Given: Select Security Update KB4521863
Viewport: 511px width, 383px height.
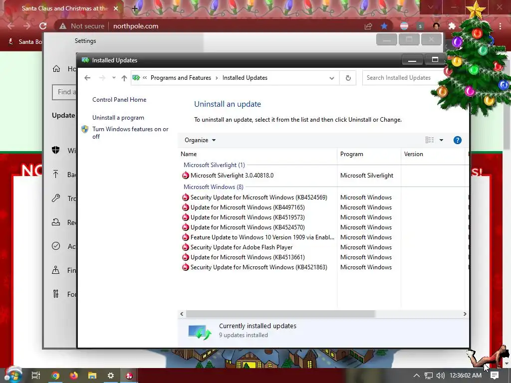Looking at the screenshot, I should pos(258,267).
